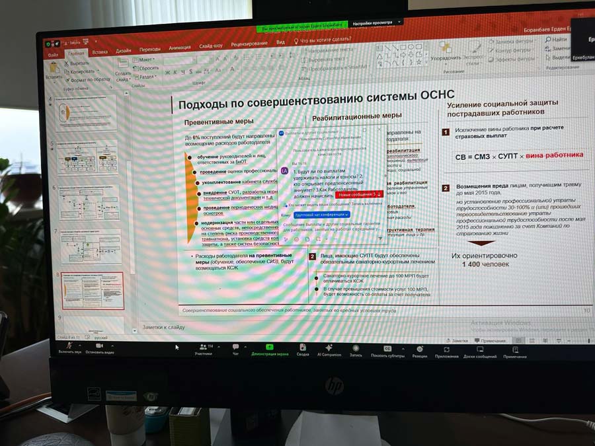Toggle Comments (Примечания) in status bar
The width and height of the screenshot is (595, 446).
pos(490,340)
